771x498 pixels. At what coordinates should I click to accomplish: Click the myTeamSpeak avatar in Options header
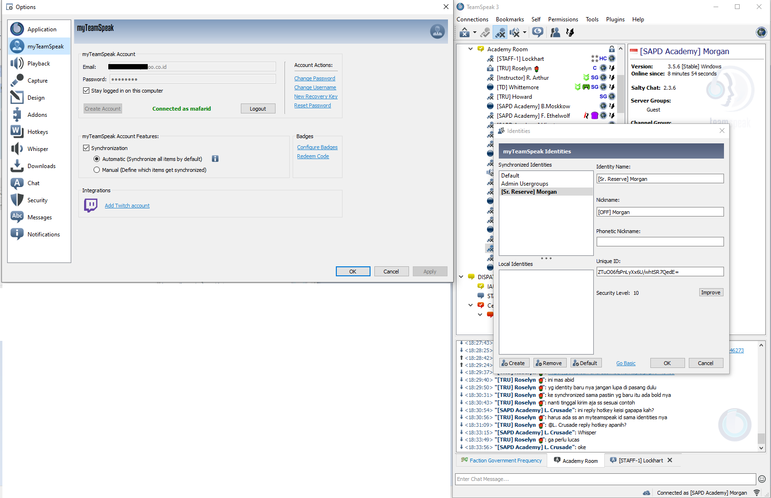437,31
